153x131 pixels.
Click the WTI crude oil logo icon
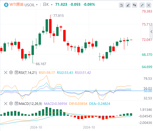[6, 5]
